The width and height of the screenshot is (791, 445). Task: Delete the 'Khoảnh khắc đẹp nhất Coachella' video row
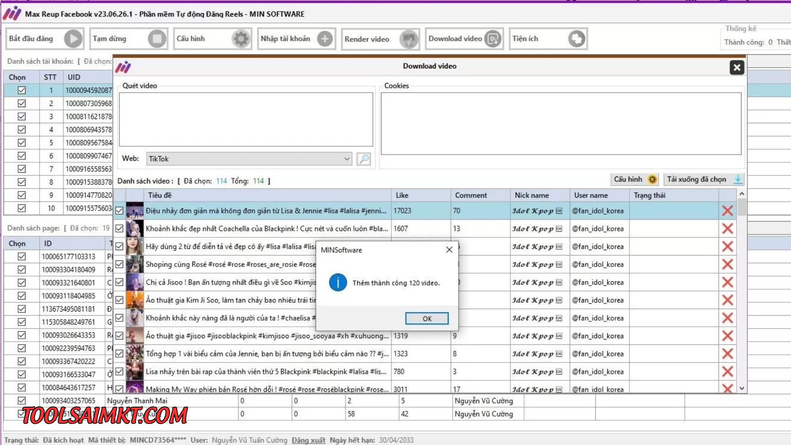(728, 229)
